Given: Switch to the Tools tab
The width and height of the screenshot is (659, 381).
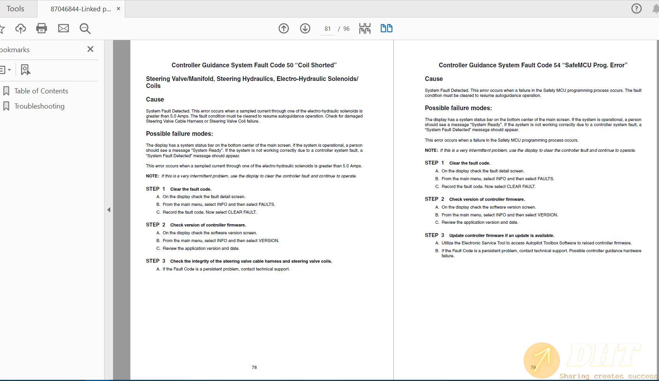Looking at the screenshot, I should [x=16, y=9].
